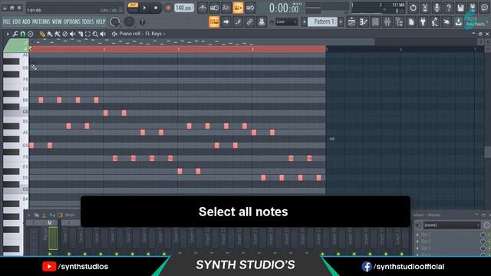The width and height of the screenshot is (491, 276).
Task: Toggle Pattern/Song mode switch
Action: pos(133,7)
